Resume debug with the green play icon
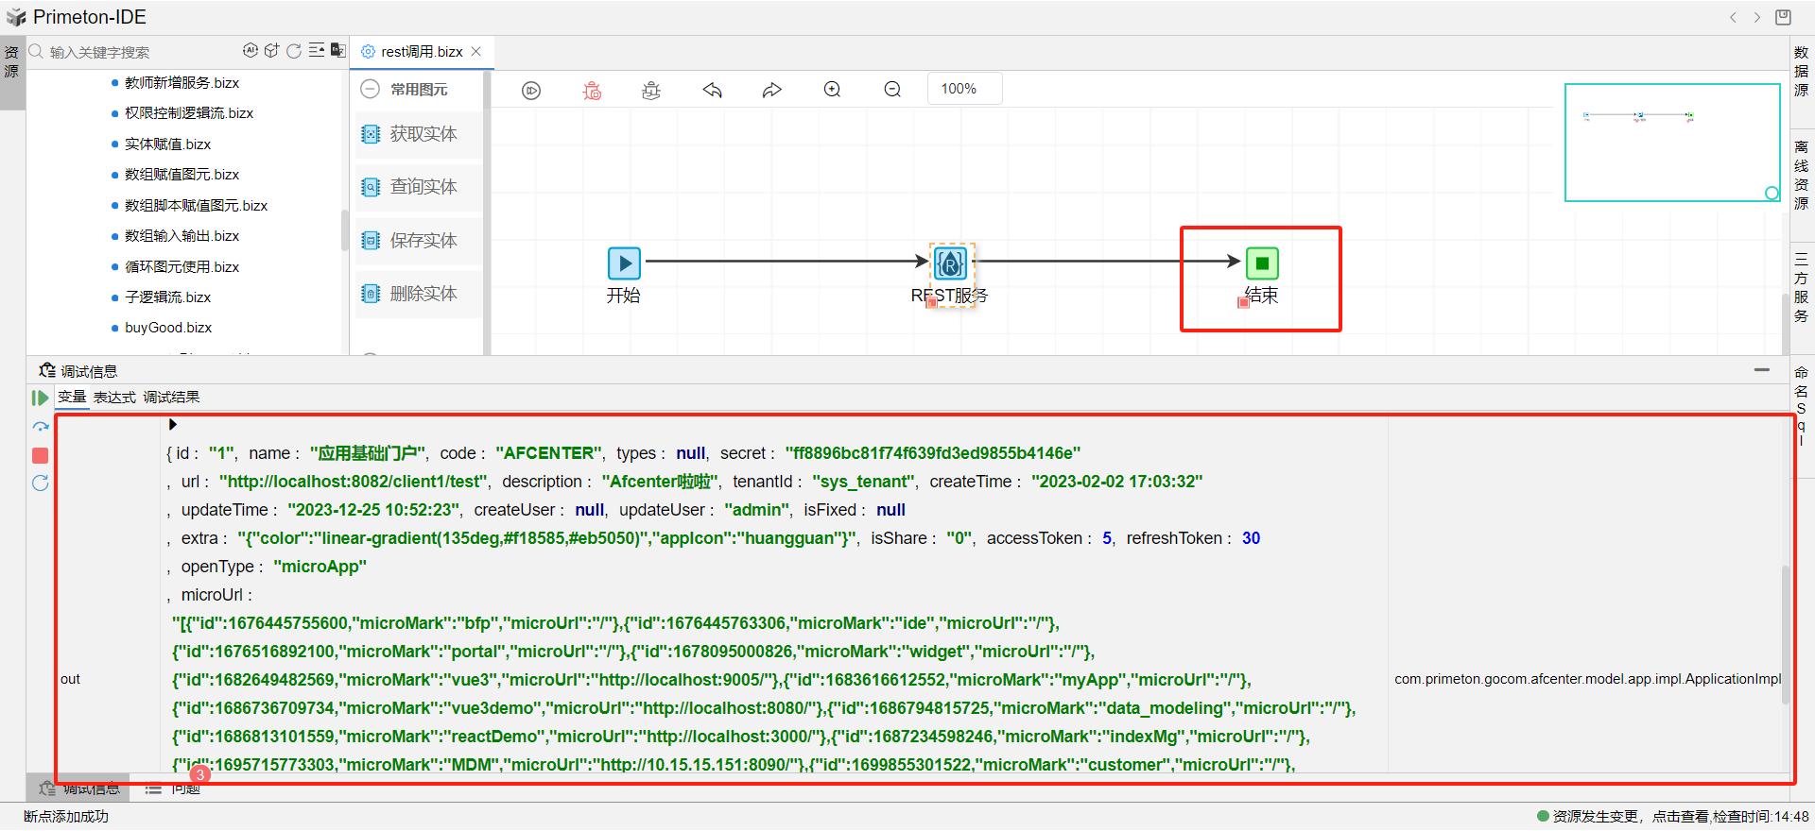This screenshot has width=1815, height=831. (x=40, y=399)
